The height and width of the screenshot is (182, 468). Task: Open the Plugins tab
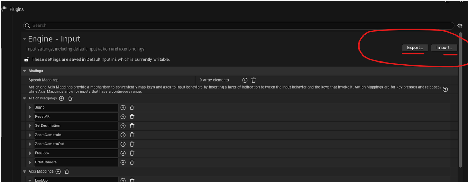[x=16, y=9]
